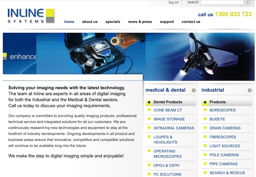Open the PC SOLUTIONS link
Image resolution: width=256 pixels, height=177 pixels.
[167, 174]
